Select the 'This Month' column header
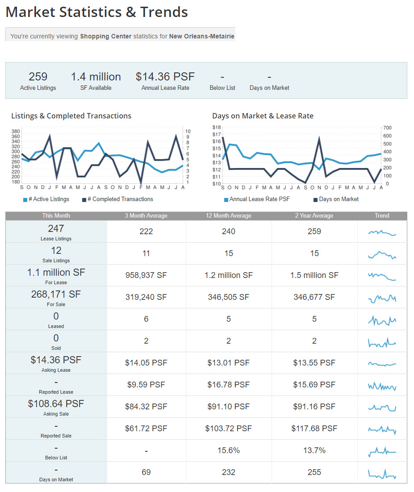This screenshot has width=414, height=492. tap(56, 215)
